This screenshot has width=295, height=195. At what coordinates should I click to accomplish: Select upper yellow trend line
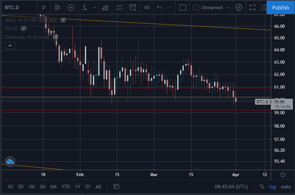pyautogui.click(x=136, y=22)
